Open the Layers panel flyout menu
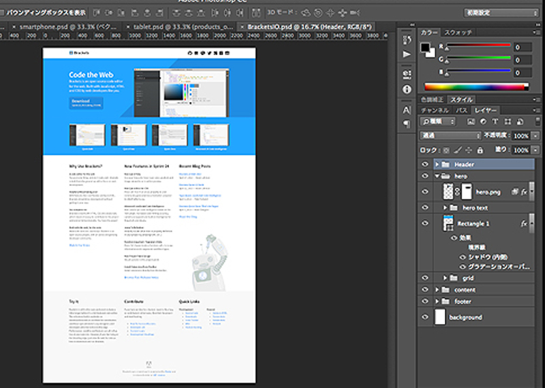Viewport: 545px width, 388px height. (535, 110)
